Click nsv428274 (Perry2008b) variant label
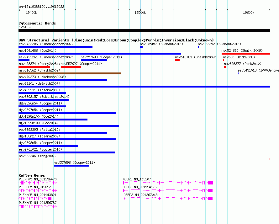Viewport: 279px width, 224px height. (x=39, y=64)
